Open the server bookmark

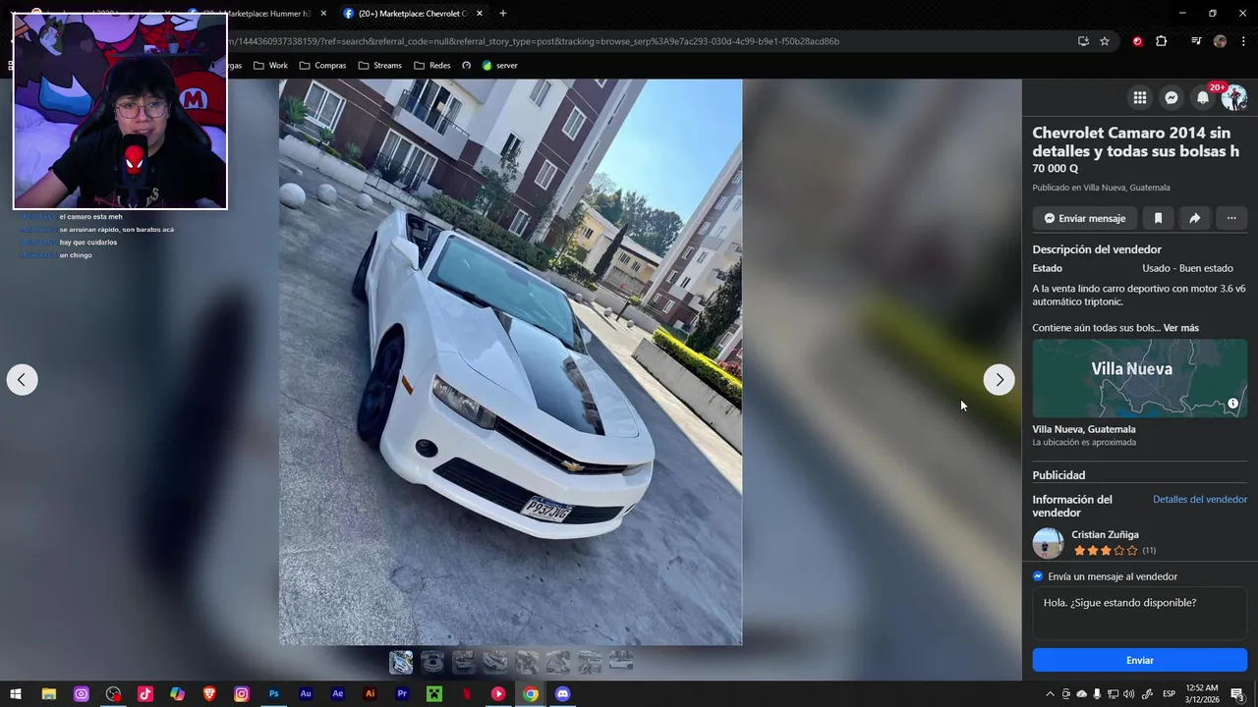pos(499,66)
